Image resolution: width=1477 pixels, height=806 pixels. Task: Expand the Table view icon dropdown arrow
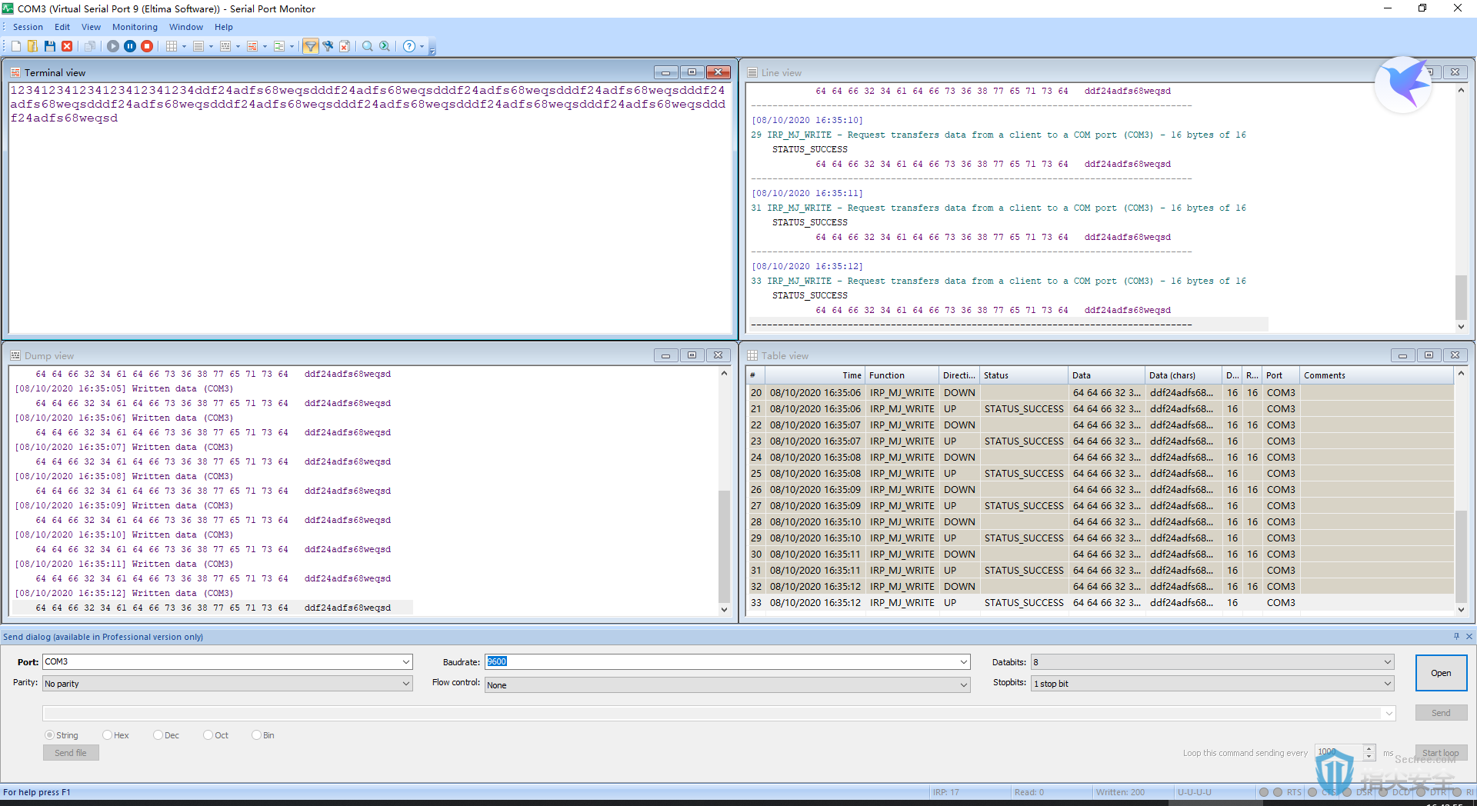click(x=185, y=46)
